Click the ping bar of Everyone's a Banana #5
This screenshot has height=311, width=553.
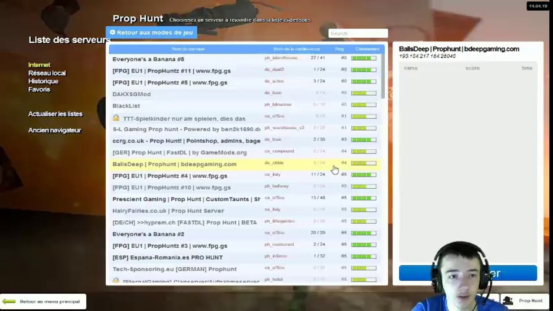[x=364, y=58]
